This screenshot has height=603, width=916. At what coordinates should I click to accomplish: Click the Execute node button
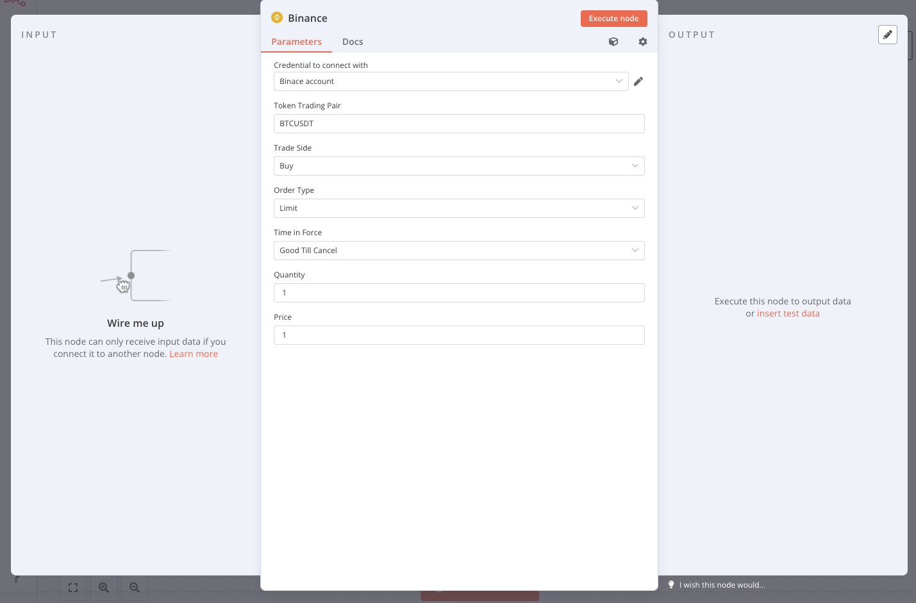pyautogui.click(x=613, y=19)
